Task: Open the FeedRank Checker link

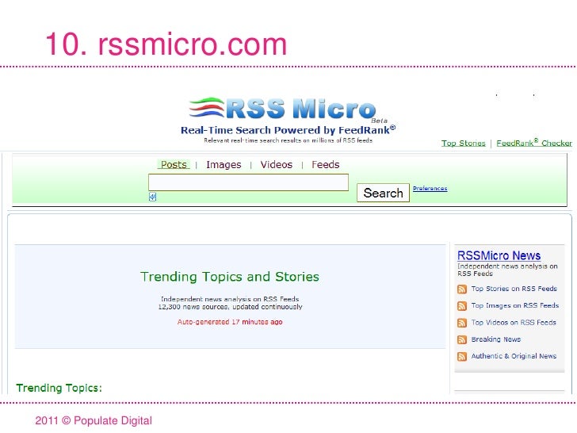Action: point(534,143)
